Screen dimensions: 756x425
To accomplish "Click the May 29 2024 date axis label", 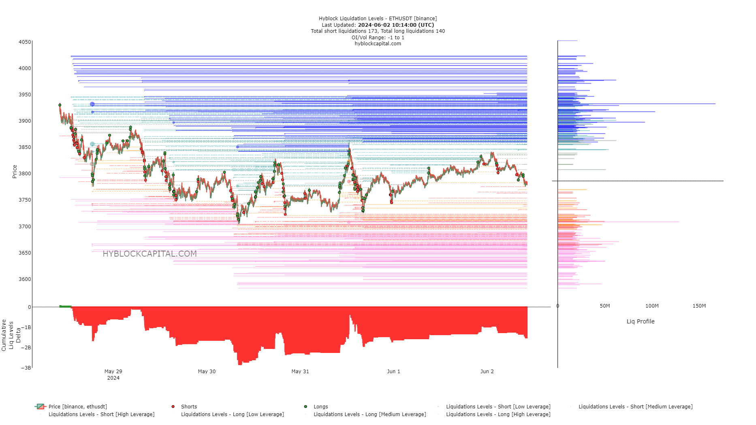I will [x=113, y=374].
